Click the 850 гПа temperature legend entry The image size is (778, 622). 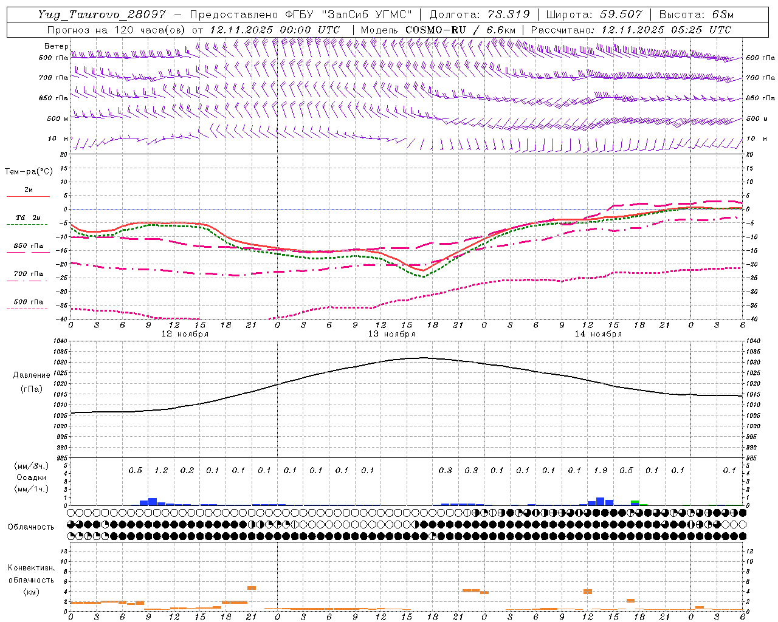click(x=29, y=245)
